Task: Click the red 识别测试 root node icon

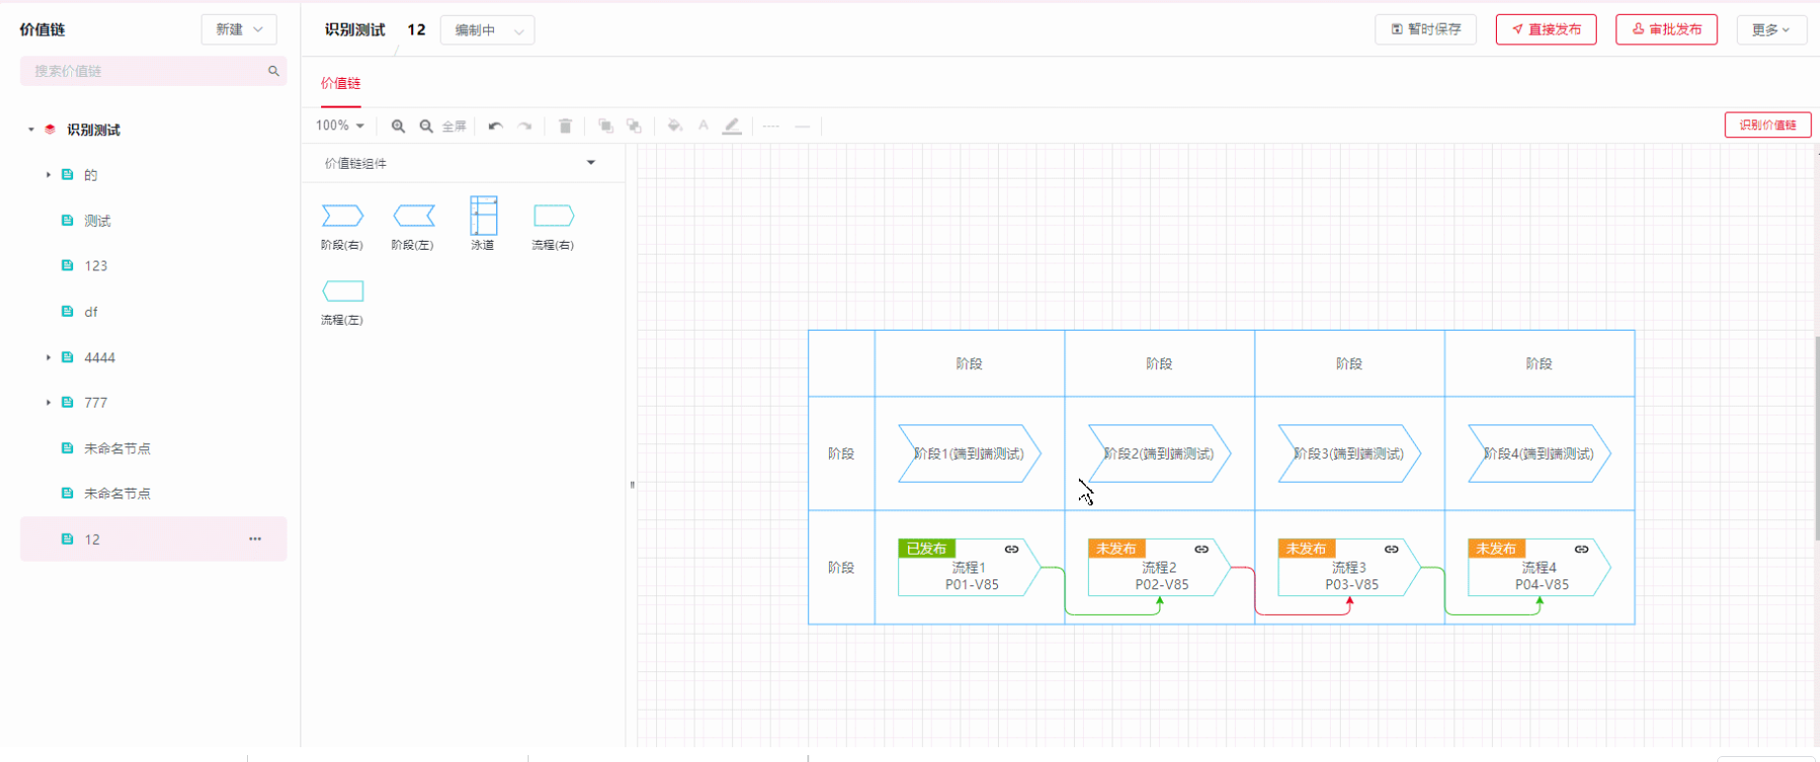Action: tap(50, 129)
